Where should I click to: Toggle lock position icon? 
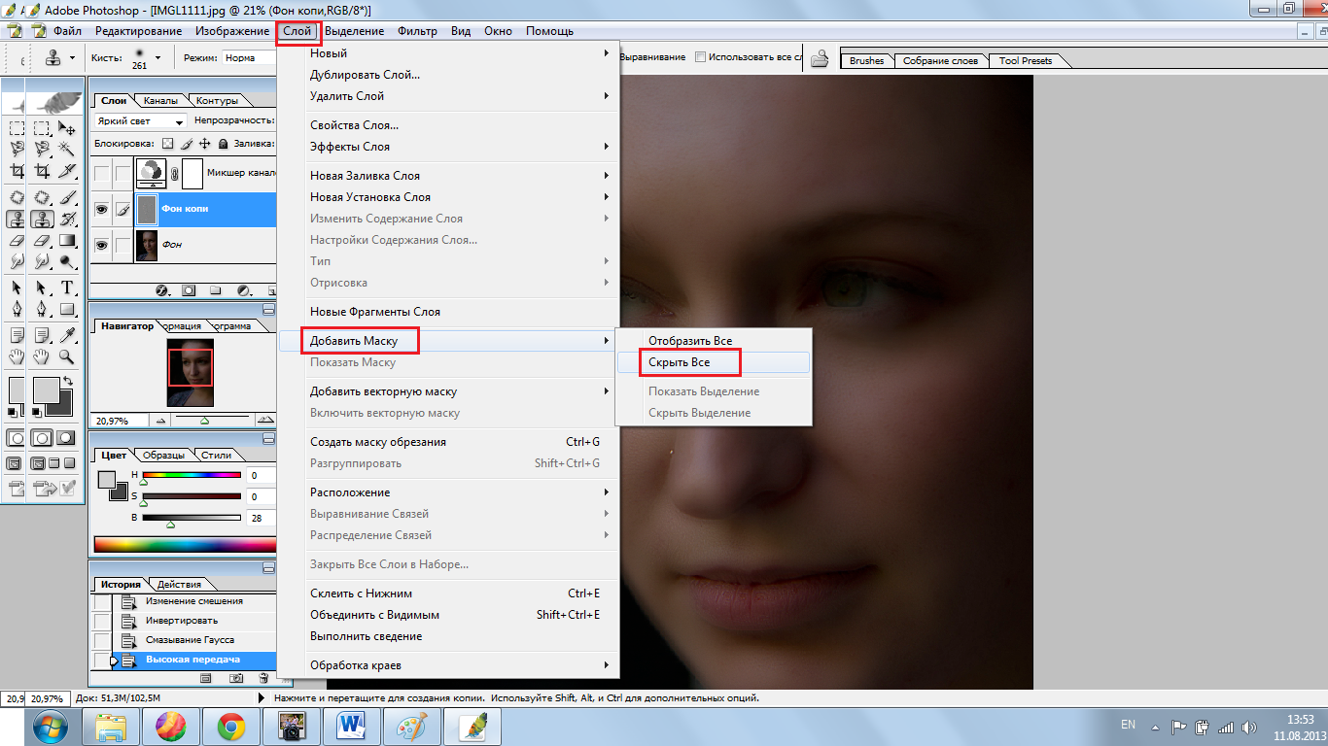[x=205, y=144]
